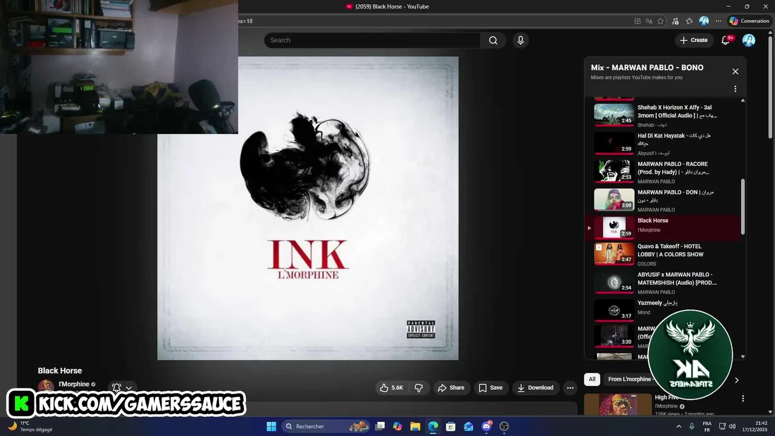Close the Mix playlist panel
The width and height of the screenshot is (775, 436).
tap(735, 71)
